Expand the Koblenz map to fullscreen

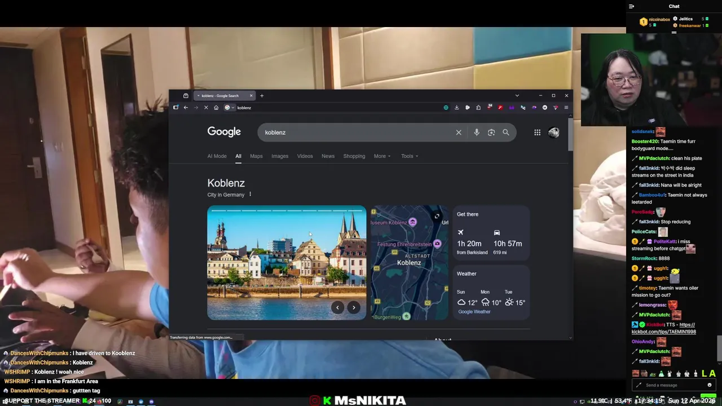pyautogui.click(x=437, y=216)
